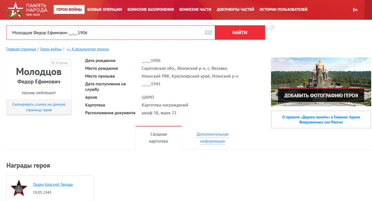This screenshot has height=201, width=372.
Task: Go to Главная страница breadcrumb
Action: [x=21, y=49]
